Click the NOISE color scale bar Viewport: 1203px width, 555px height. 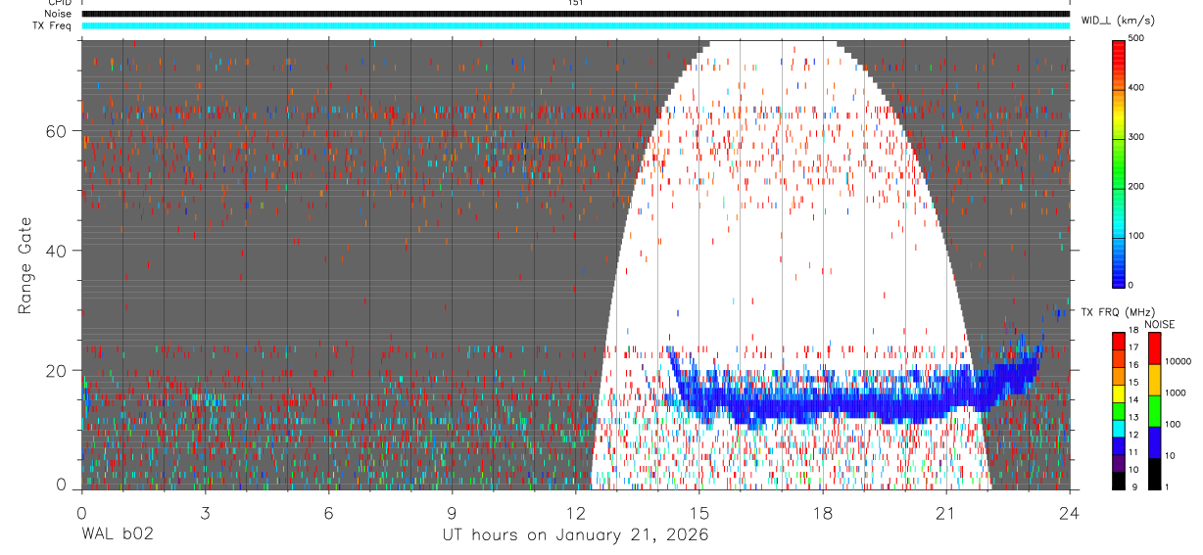[1155, 410]
